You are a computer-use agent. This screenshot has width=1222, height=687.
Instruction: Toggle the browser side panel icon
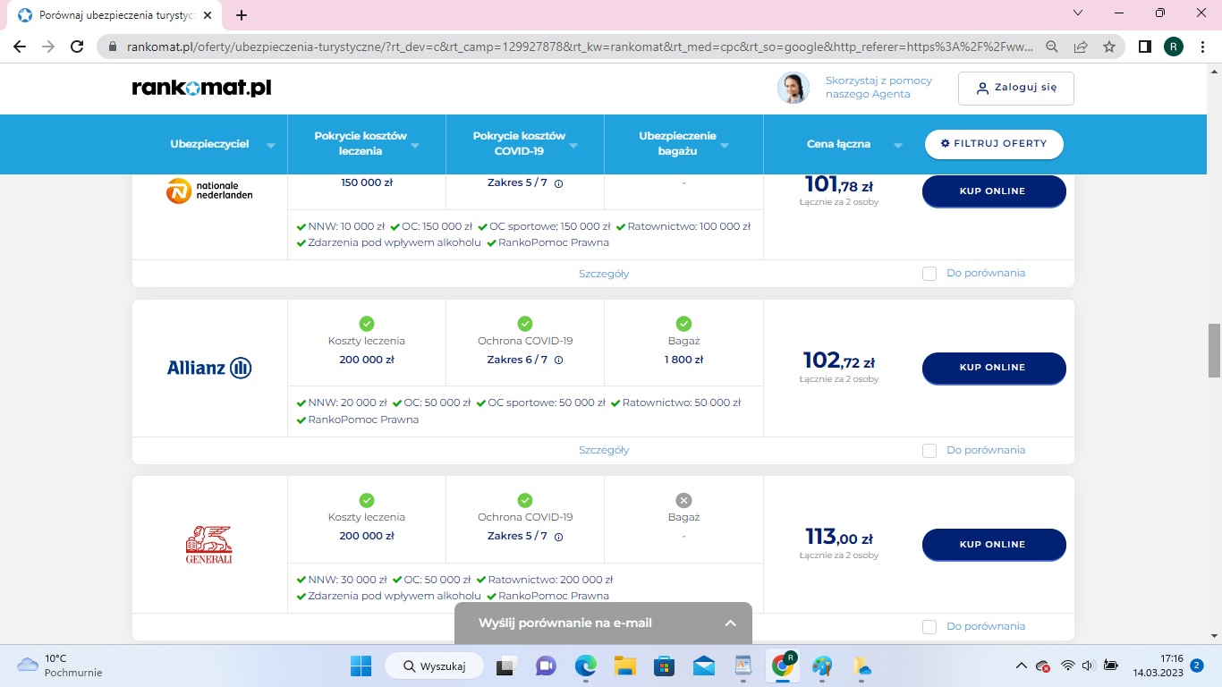click(1145, 47)
